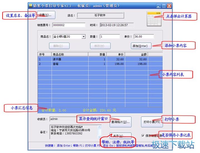Open 查询统计(Q)... window
This screenshot has height=153, width=200.
[120, 122]
